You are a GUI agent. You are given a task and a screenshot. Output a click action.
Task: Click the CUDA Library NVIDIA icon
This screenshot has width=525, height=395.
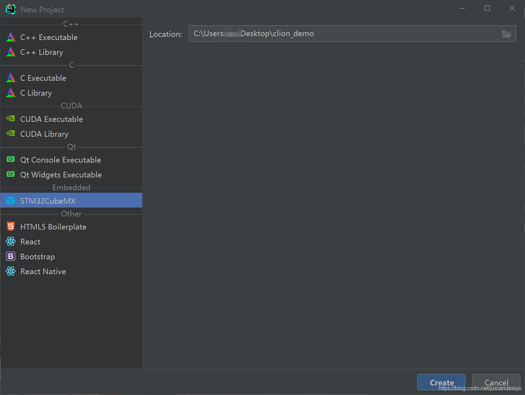point(11,134)
